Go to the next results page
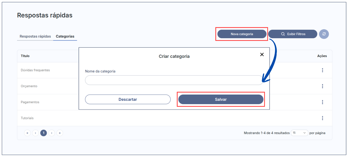This screenshot has width=348, height=157. coord(52,133)
